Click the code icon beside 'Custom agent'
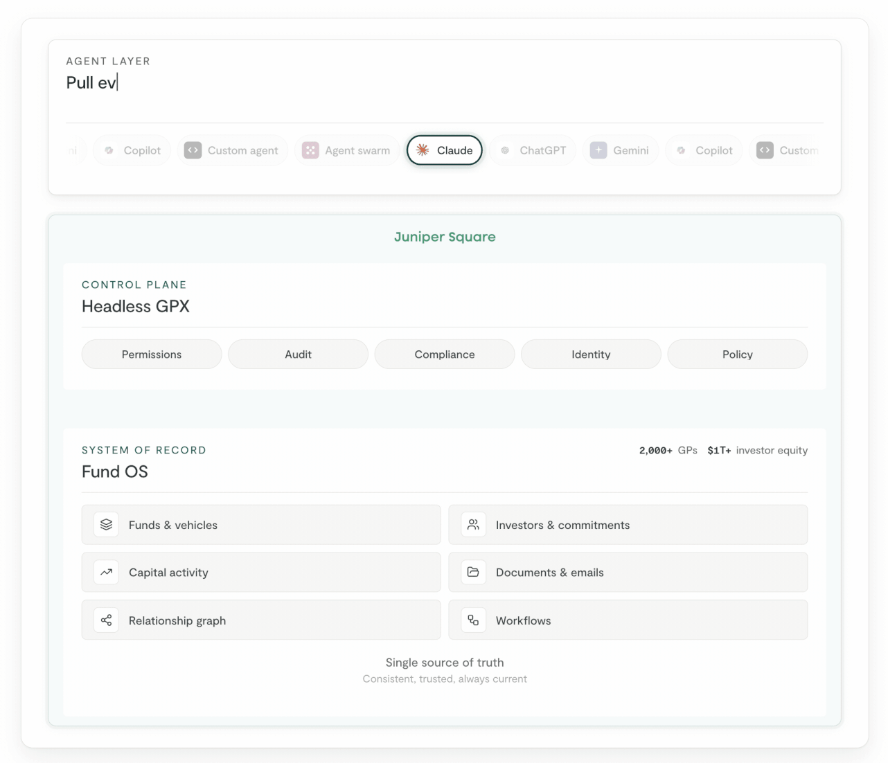 click(193, 150)
